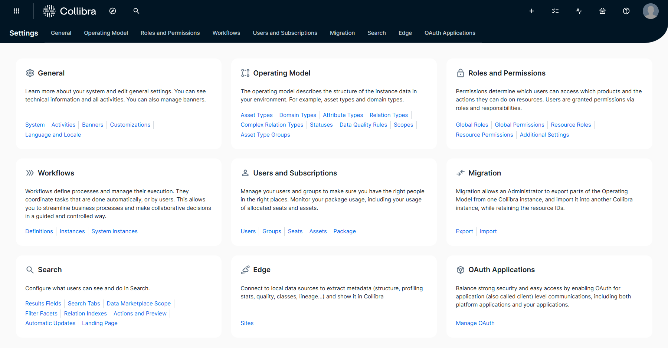
Task: Go to the OAuth Applications tab
Action: (450, 33)
